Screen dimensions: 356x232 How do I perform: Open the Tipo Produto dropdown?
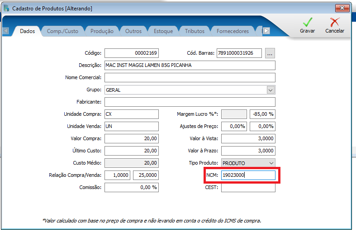click(x=271, y=163)
